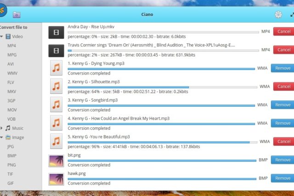Viewport: 294px width, 196px height.
Task: Collapse the Video category in sidebar
Action: pos(2,36)
